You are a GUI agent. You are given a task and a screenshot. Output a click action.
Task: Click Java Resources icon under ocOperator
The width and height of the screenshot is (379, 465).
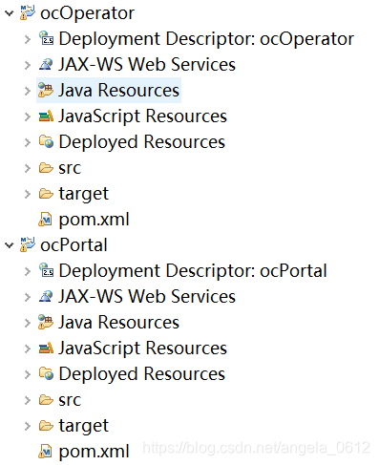[46, 90]
